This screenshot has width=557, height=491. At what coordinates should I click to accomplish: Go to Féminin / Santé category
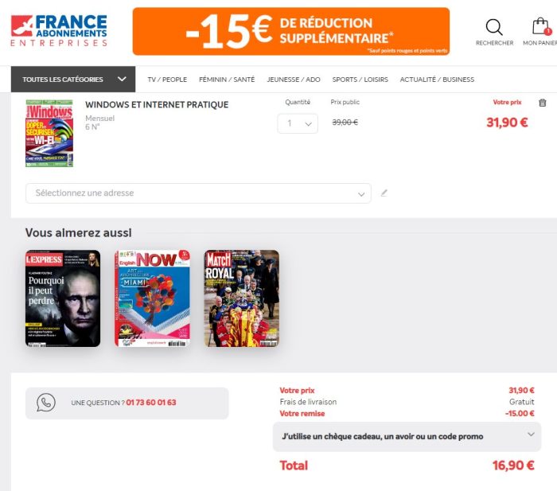(227, 80)
